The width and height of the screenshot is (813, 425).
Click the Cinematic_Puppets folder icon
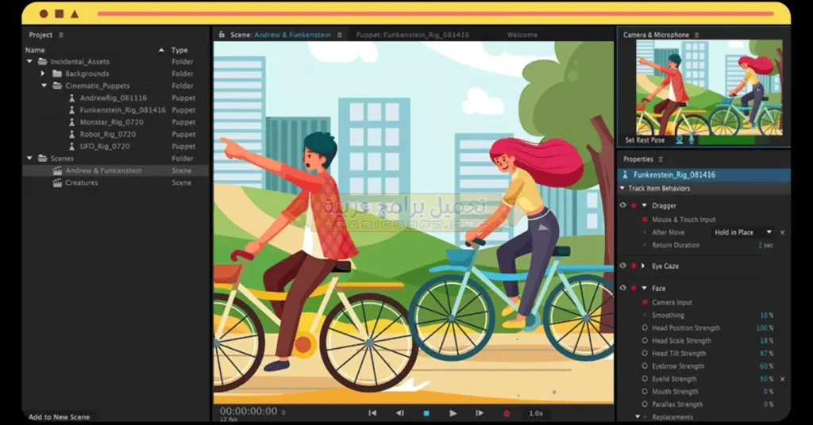click(x=57, y=86)
